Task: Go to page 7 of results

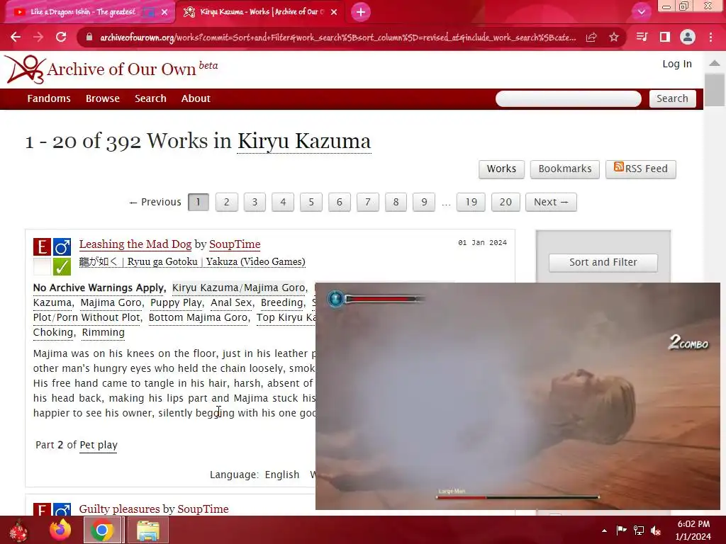Action: (x=368, y=202)
